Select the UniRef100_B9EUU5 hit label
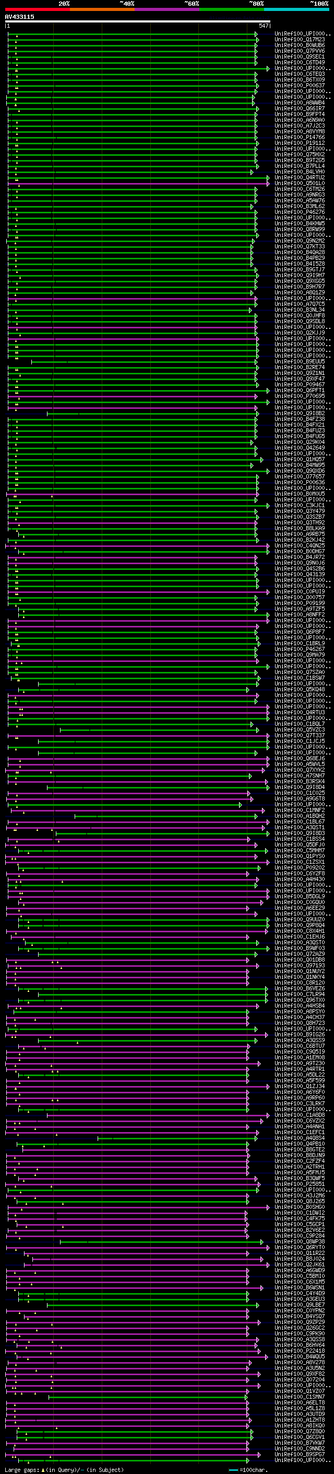334x1474 pixels. [x=300, y=362]
